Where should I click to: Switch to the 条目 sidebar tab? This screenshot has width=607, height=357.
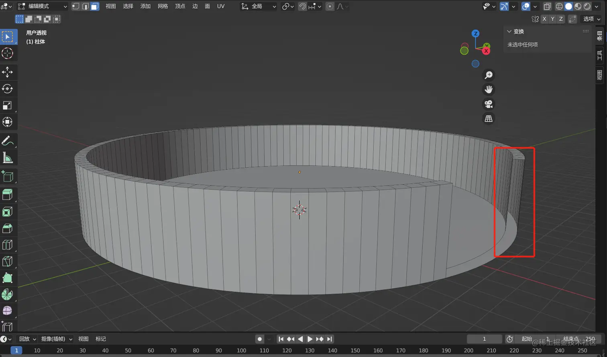[600, 35]
